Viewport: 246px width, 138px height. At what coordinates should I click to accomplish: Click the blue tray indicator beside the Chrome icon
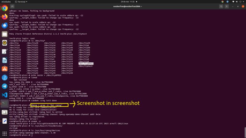pyautogui.click(x=228, y=2)
